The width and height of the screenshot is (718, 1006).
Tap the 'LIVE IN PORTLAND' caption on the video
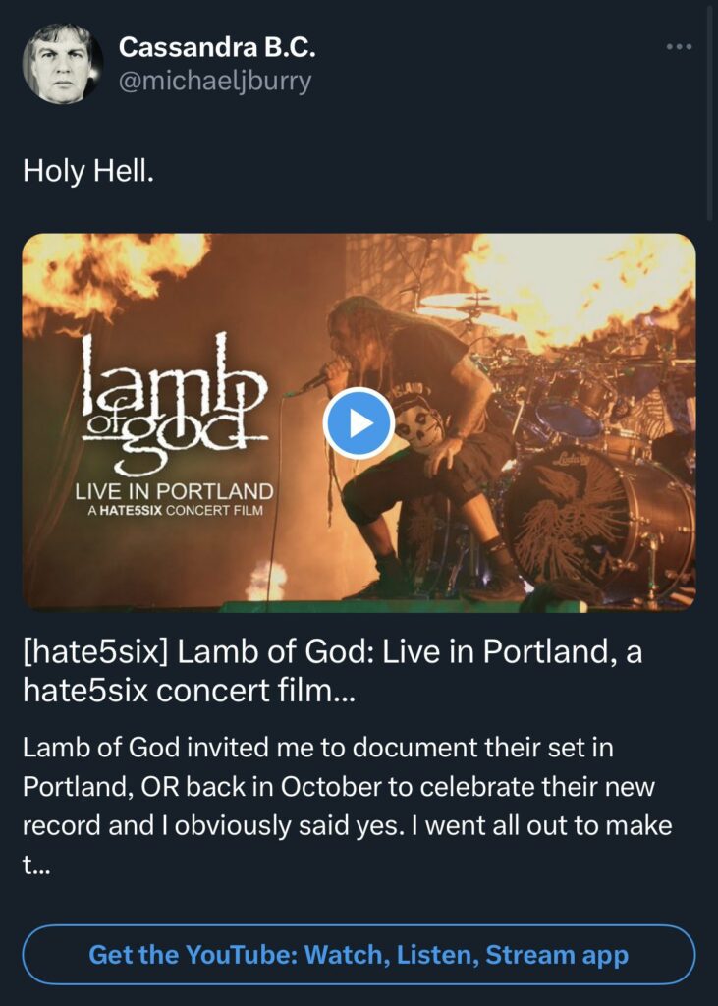coord(175,490)
